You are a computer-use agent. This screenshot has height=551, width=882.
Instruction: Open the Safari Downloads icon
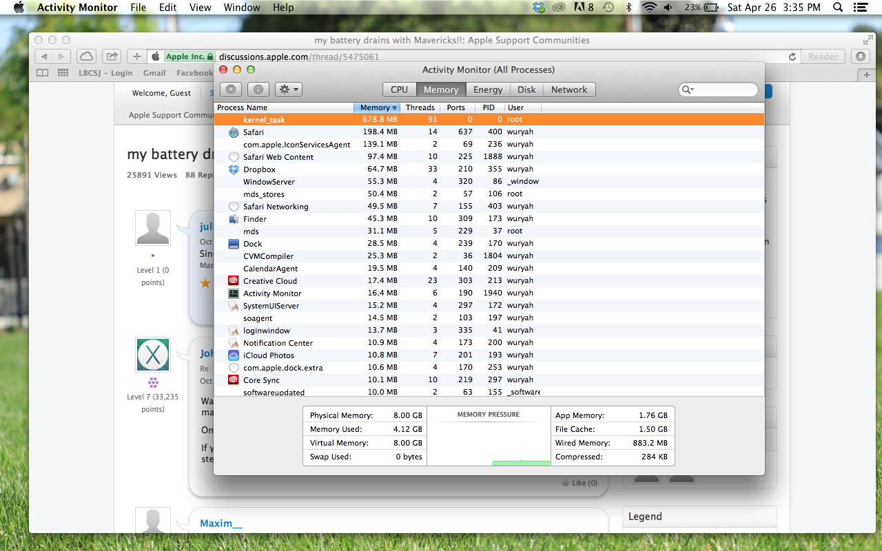(860, 56)
